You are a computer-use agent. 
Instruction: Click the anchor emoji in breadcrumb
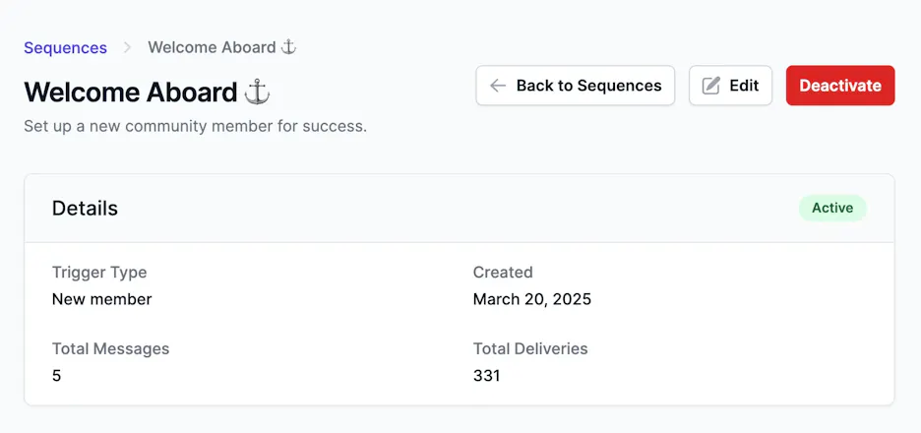(x=288, y=47)
